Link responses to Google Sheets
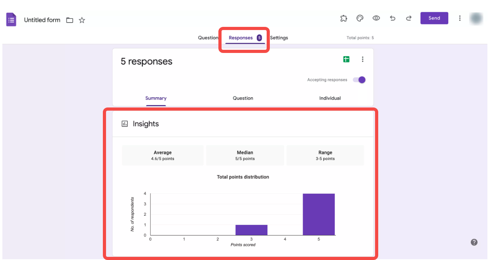This screenshot has width=489, height=260. coord(347,59)
